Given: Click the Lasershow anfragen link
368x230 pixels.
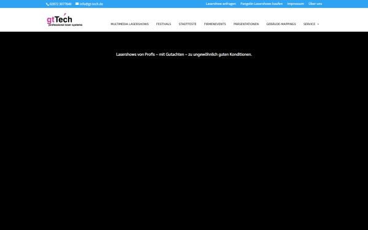Looking at the screenshot, I should coord(221,4).
